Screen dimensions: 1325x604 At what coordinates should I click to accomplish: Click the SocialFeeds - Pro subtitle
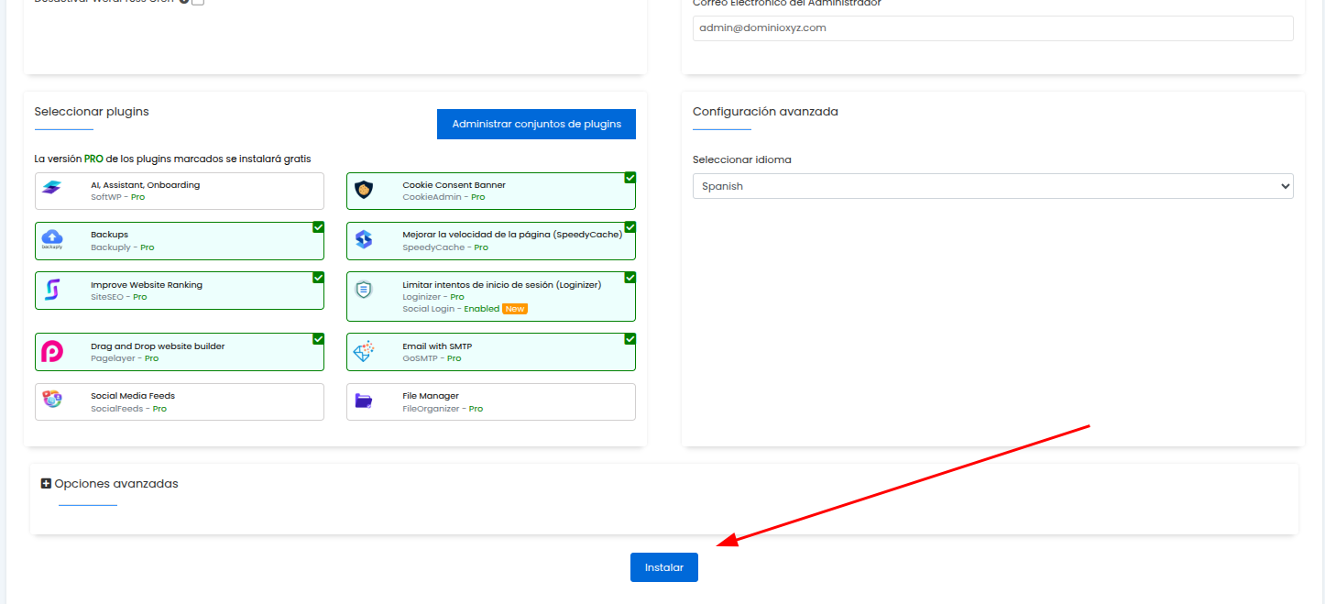128,409
